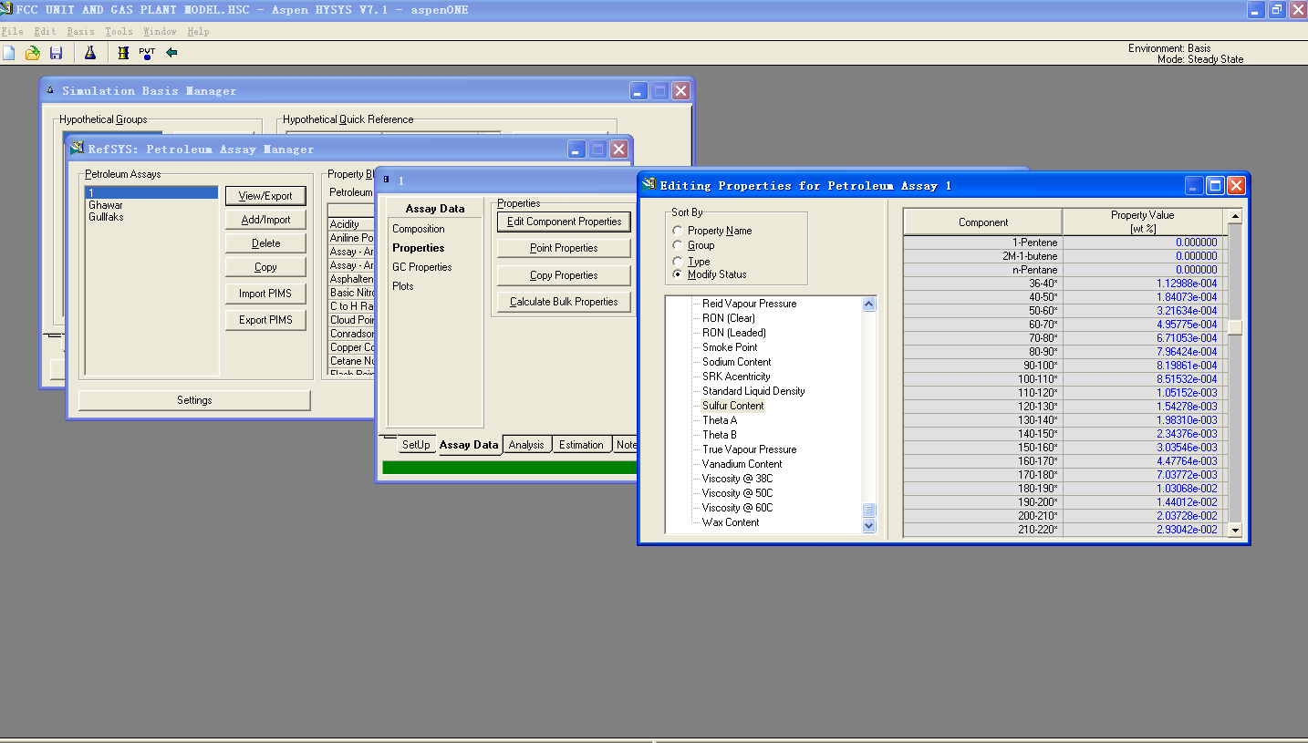Open the Basis menu
Image resolution: width=1308 pixels, height=743 pixels.
80,31
